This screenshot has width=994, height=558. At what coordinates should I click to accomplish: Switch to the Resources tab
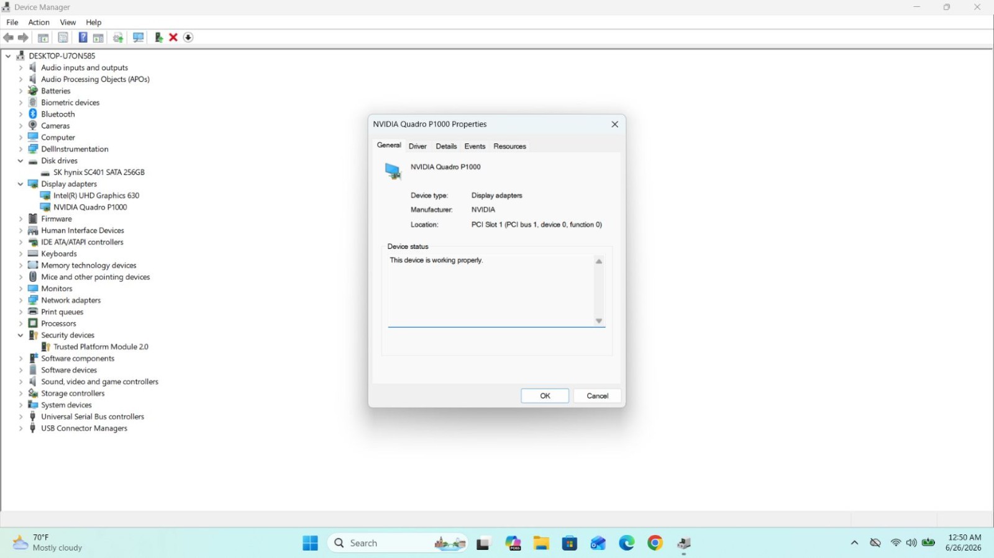coord(509,146)
